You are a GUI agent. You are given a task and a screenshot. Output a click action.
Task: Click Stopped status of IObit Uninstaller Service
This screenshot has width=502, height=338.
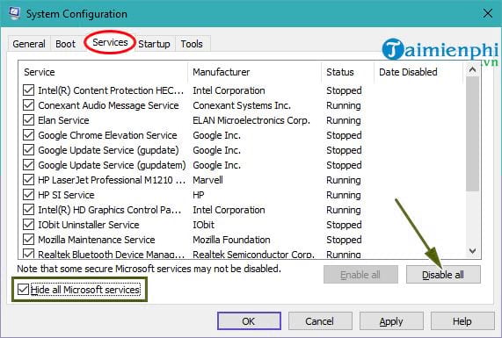point(344,225)
